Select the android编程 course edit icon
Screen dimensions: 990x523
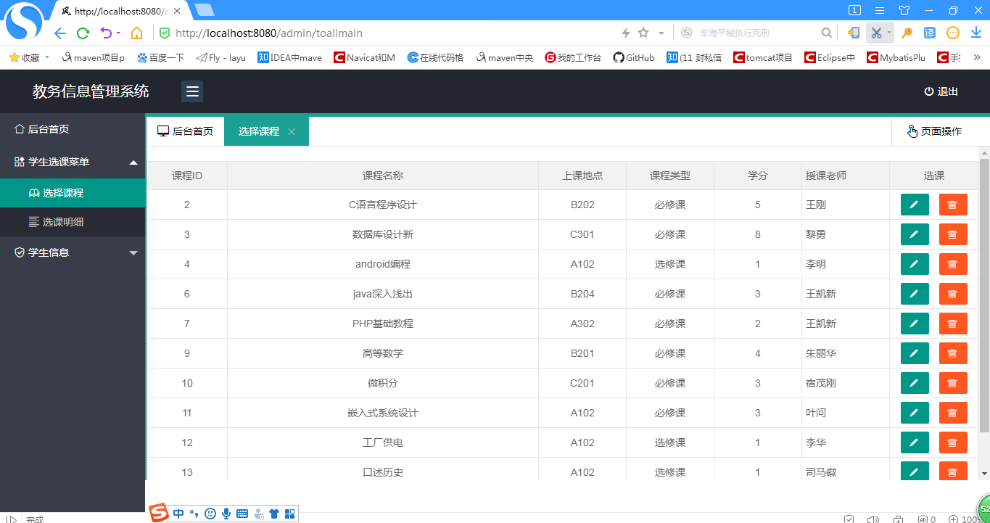915,264
